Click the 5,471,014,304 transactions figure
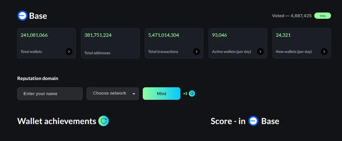The height and width of the screenshot is (141, 342). [x=164, y=35]
